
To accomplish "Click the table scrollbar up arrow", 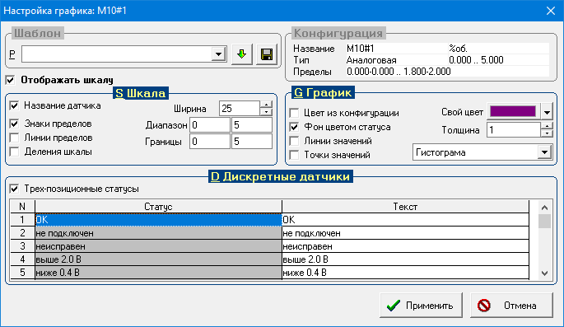I will pyautogui.click(x=544, y=208).
